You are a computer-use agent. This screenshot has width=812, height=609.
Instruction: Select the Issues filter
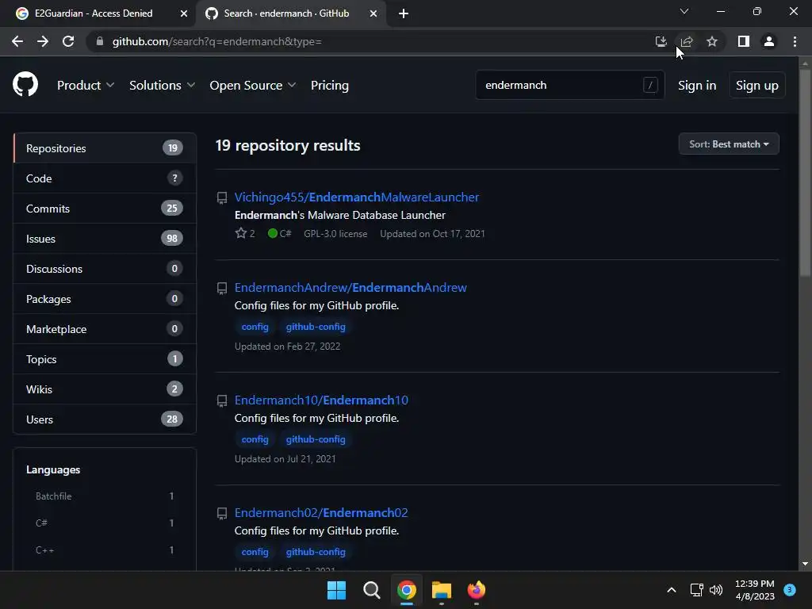coord(105,239)
